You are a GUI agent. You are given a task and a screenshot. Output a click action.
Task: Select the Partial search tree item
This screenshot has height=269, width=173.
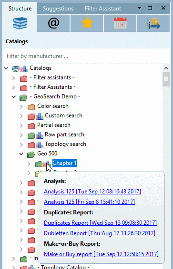54,125
